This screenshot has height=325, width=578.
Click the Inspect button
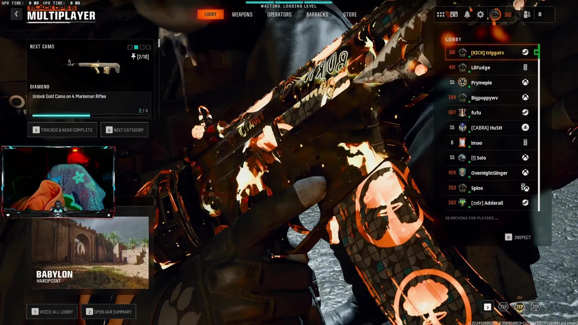[x=518, y=237]
